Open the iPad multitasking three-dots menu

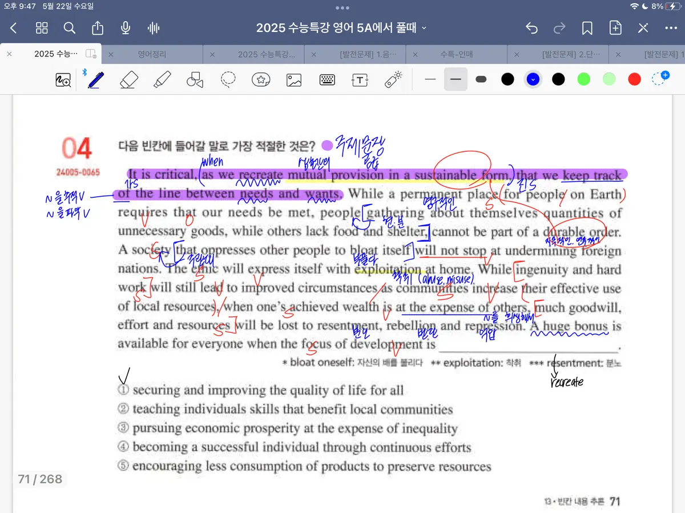342,8
